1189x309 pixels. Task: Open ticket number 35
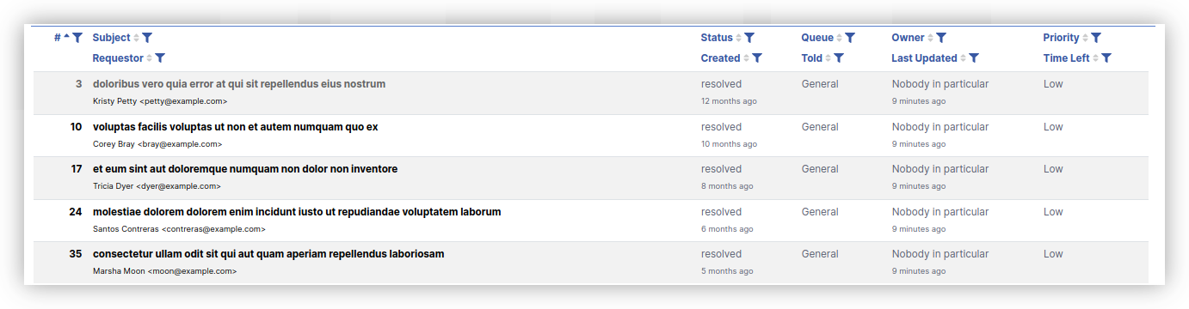pyautogui.click(x=76, y=254)
